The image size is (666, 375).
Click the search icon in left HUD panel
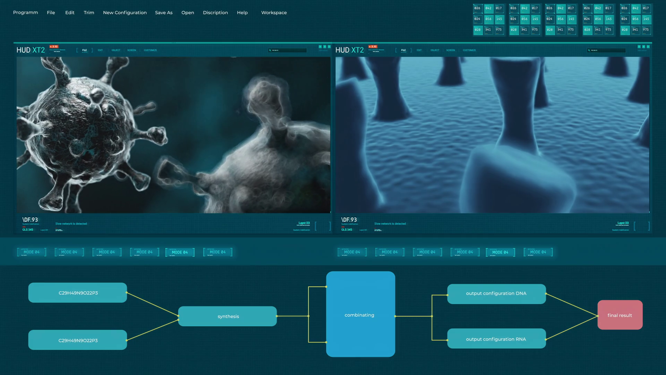pyautogui.click(x=270, y=50)
